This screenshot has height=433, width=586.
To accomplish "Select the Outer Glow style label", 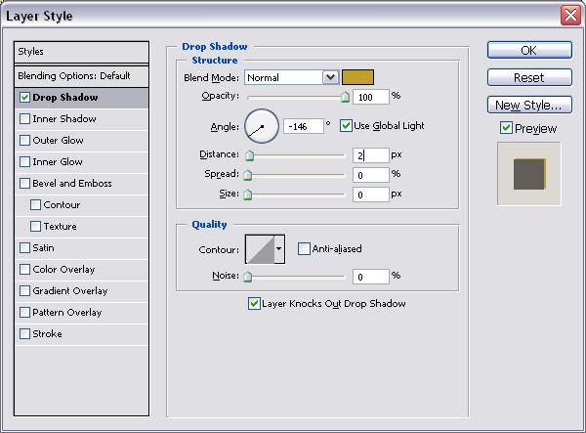I will (x=58, y=141).
